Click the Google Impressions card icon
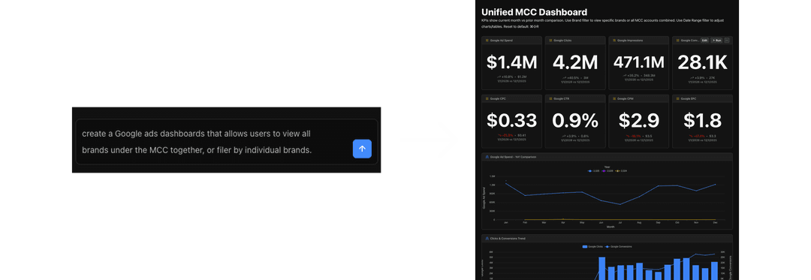811x280 pixels. (x=614, y=41)
